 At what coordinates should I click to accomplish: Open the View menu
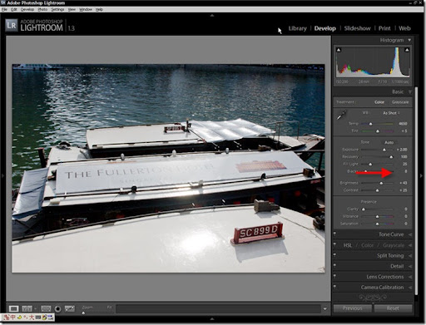pos(72,9)
